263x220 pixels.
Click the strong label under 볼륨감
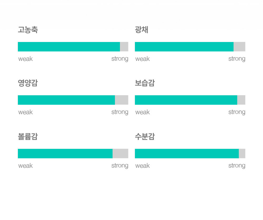point(120,166)
